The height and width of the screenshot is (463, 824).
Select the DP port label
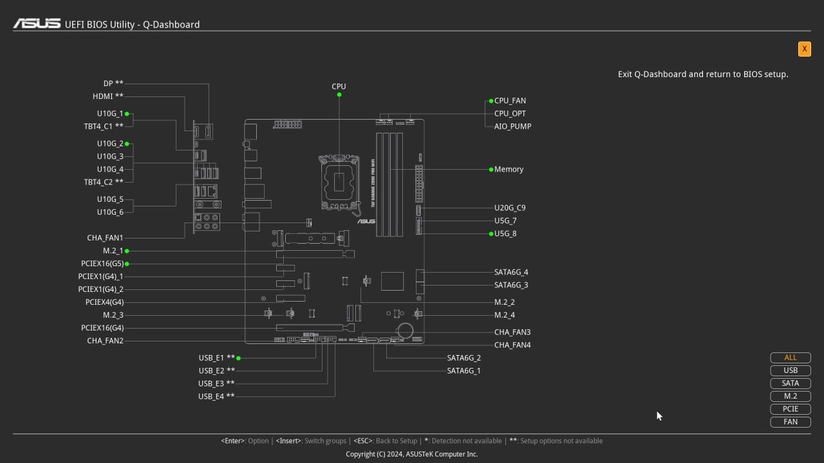(113, 84)
